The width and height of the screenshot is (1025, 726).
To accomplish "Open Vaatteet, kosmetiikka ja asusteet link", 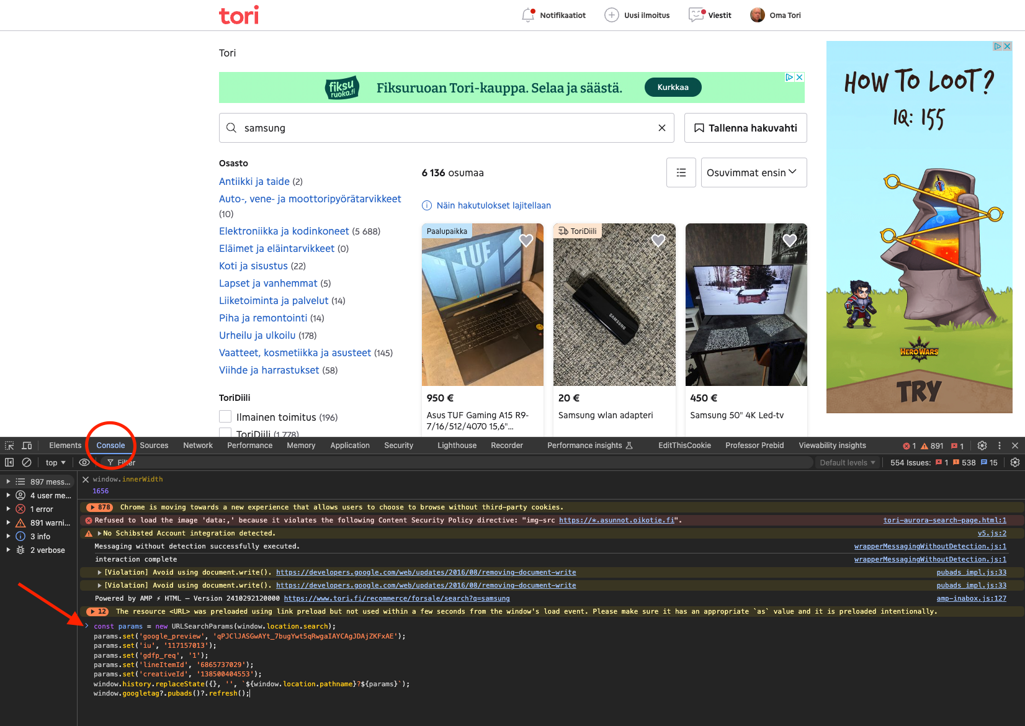I will point(295,352).
